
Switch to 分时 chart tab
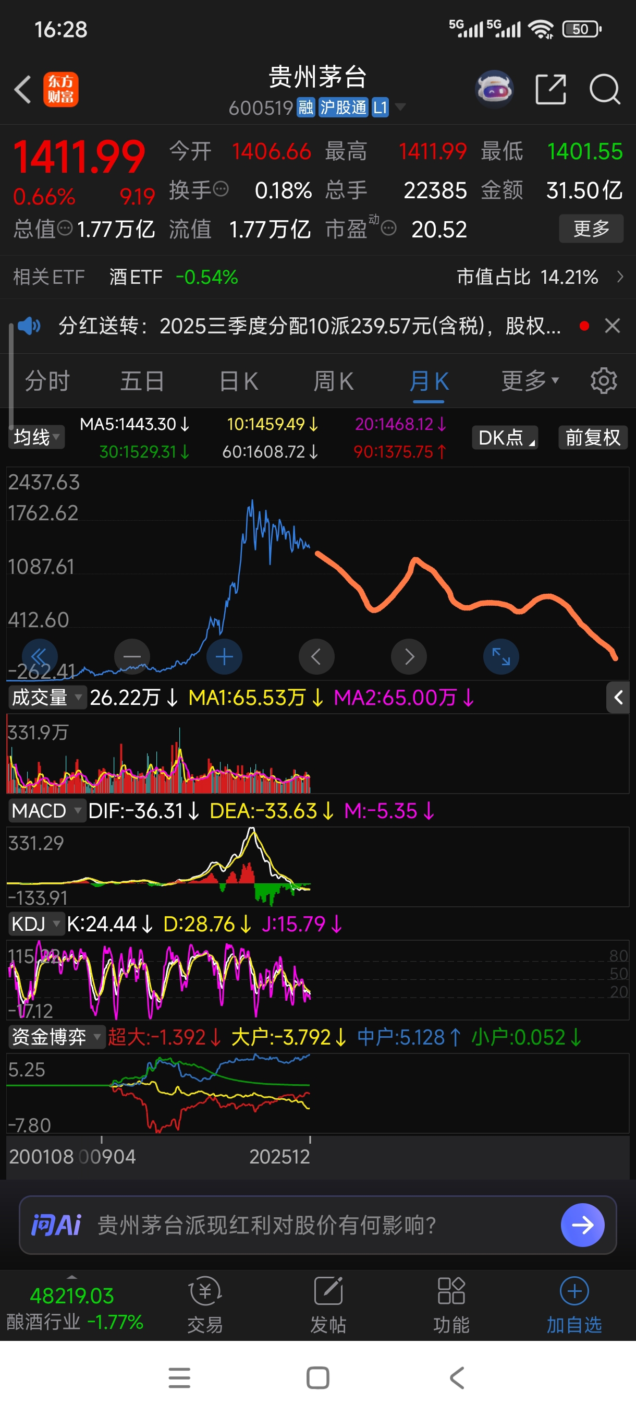(47, 381)
